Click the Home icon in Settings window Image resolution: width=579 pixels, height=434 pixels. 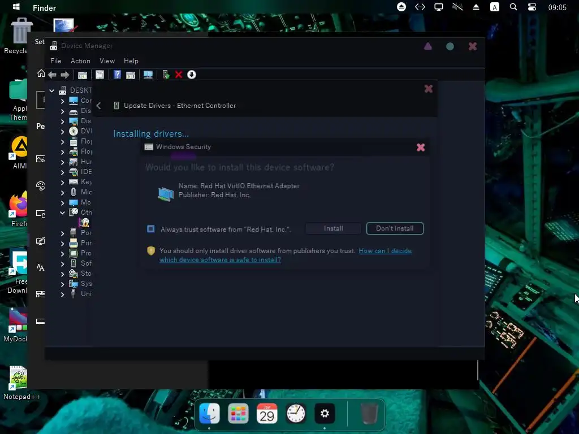[x=41, y=73]
